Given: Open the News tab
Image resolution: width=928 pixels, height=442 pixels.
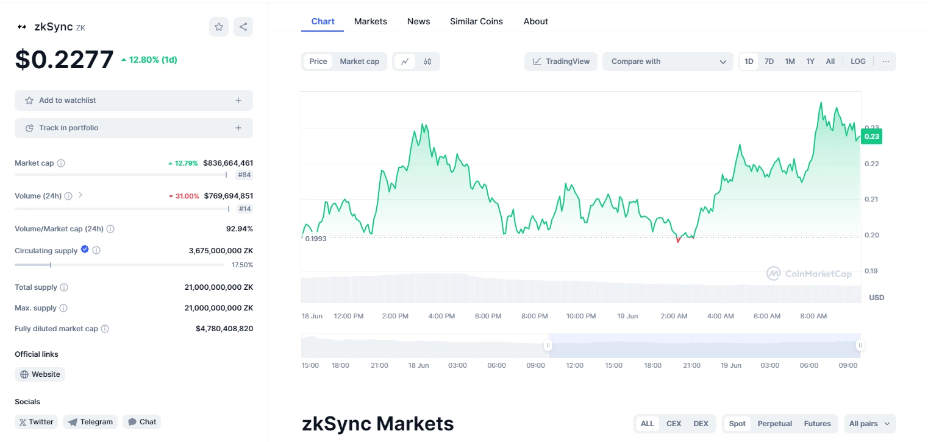Looking at the screenshot, I should 419,21.
